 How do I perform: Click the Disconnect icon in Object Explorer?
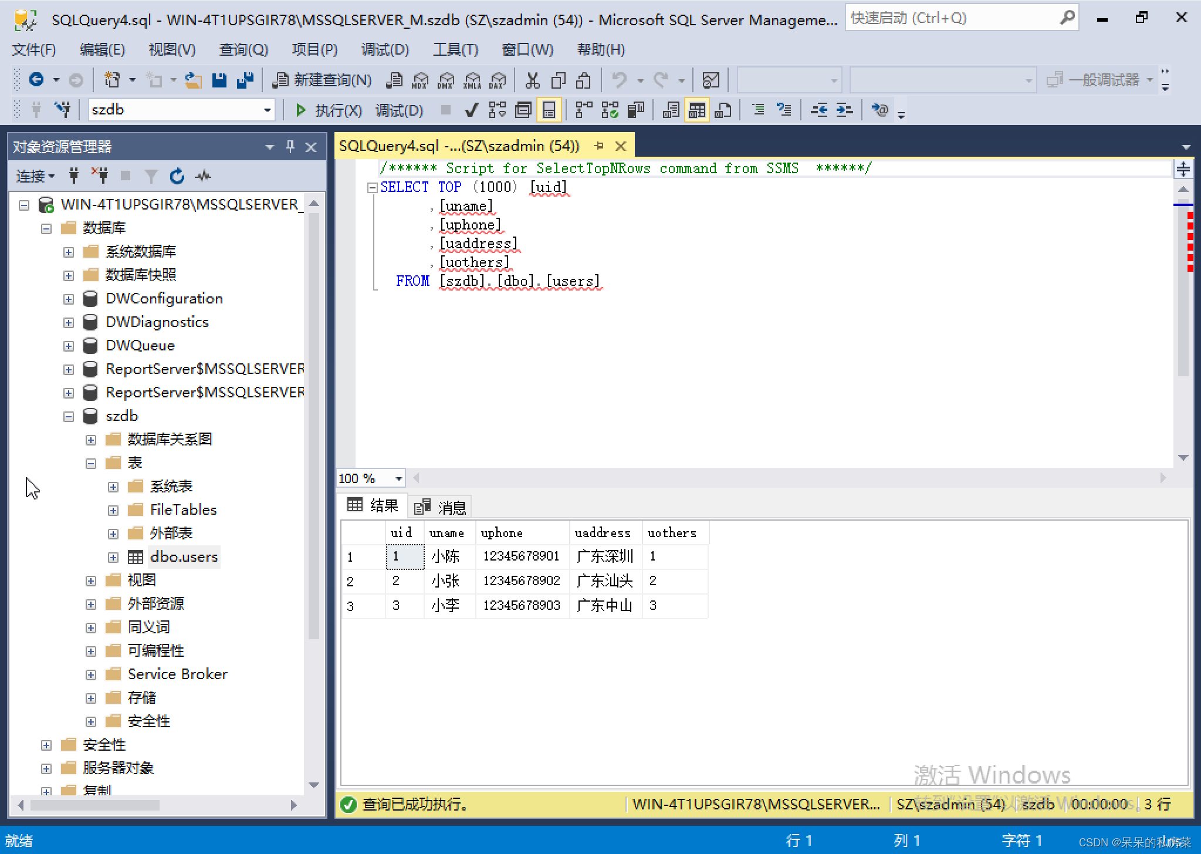click(x=100, y=175)
